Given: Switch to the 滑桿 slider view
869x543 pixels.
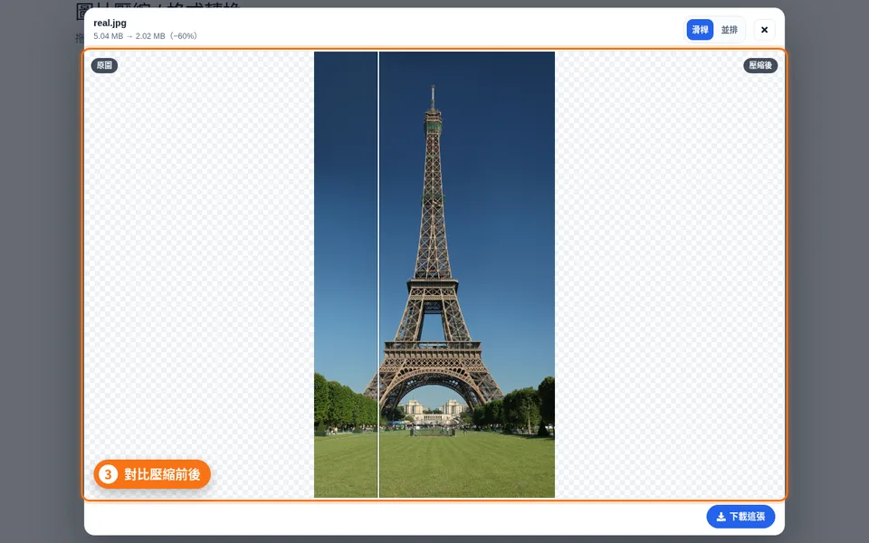Looking at the screenshot, I should coord(700,30).
